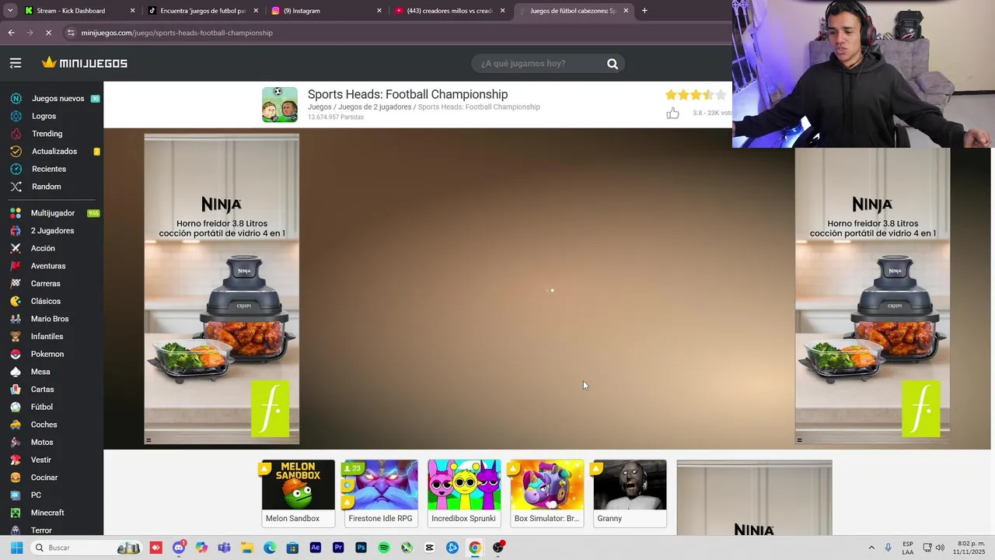This screenshot has height=560, width=995.
Task: Show hidden system tray icons
Action: [x=871, y=548]
